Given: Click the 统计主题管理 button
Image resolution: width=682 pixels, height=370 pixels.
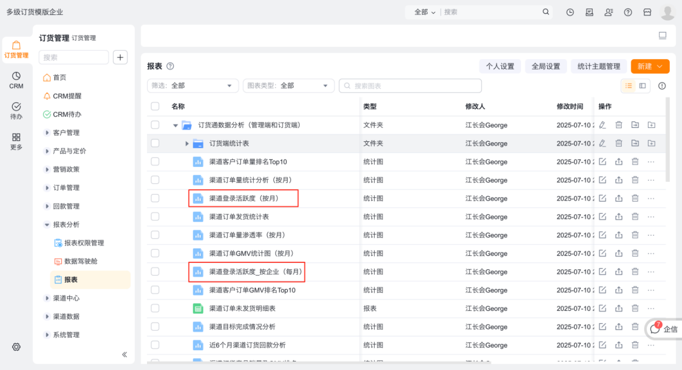Looking at the screenshot, I should pyautogui.click(x=599, y=66).
